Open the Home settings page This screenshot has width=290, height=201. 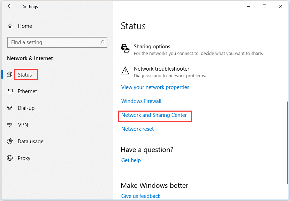(25, 26)
